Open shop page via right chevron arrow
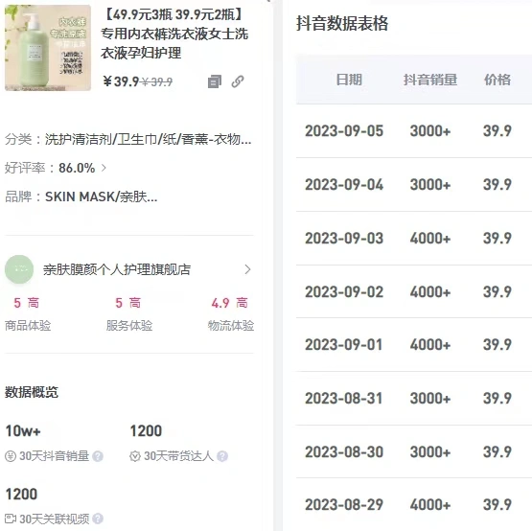532x531 pixels. click(x=247, y=269)
